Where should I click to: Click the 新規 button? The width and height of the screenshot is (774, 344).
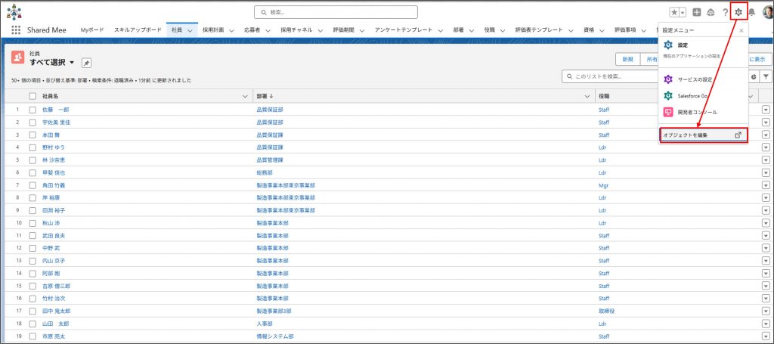click(627, 59)
